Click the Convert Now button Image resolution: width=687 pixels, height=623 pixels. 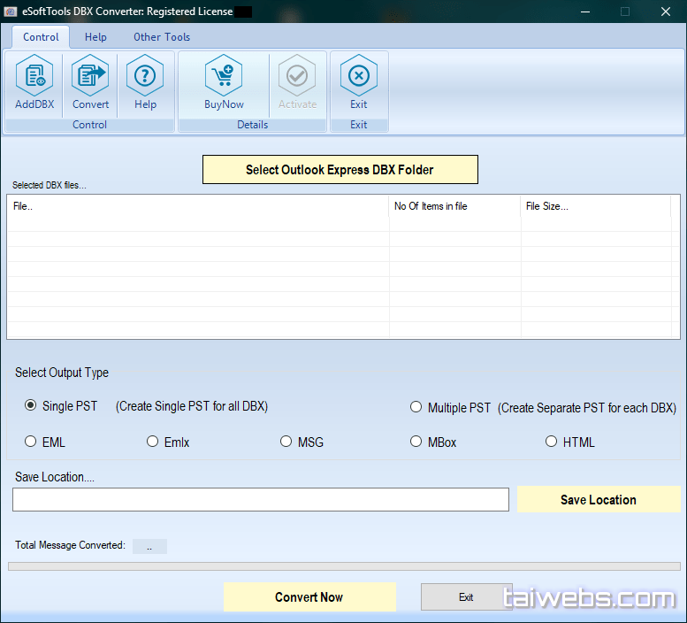(309, 597)
